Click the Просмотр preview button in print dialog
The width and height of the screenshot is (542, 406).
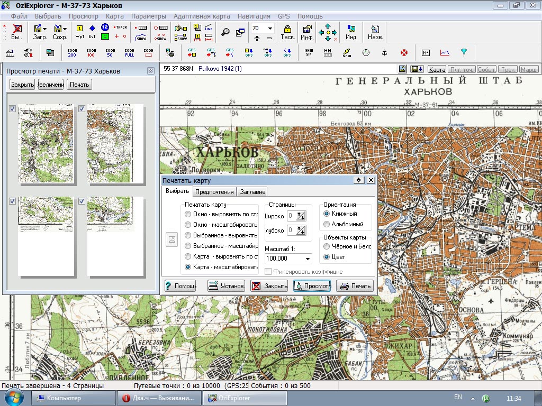coord(312,286)
